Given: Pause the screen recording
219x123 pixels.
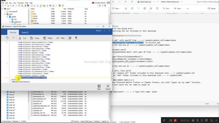Looking at the screenshot, I should [x=171, y=120].
